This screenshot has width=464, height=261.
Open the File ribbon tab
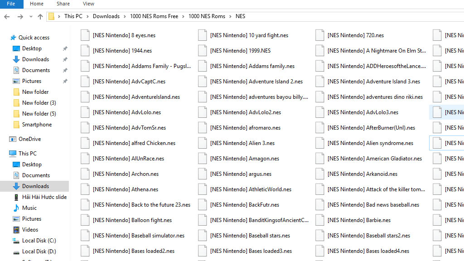coord(11,4)
